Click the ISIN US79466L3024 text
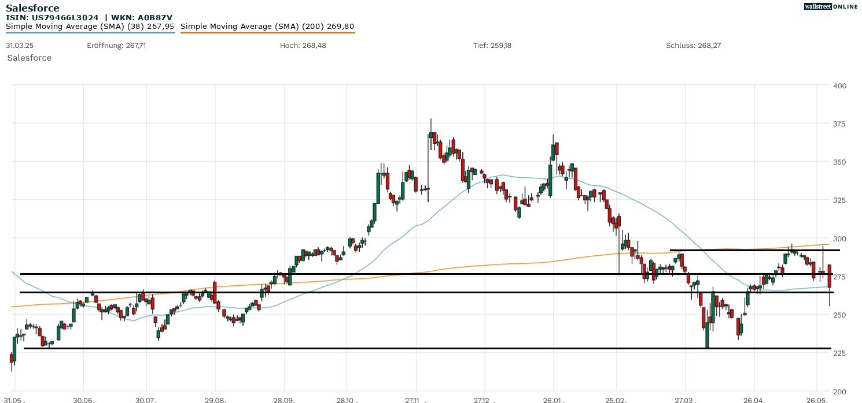862x403 pixels. [x=52, y=18]
